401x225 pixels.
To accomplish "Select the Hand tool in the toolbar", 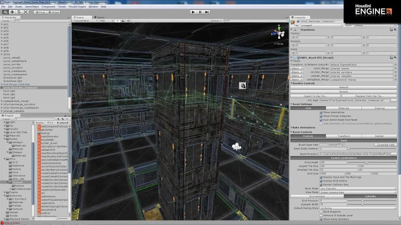I will 6,12.
